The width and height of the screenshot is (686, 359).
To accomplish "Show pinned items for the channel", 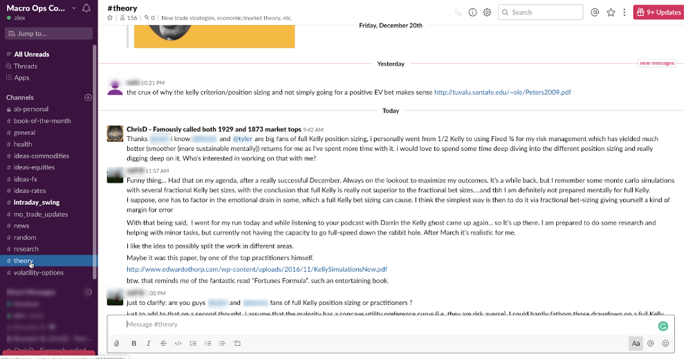I will (x=149, y=18).
